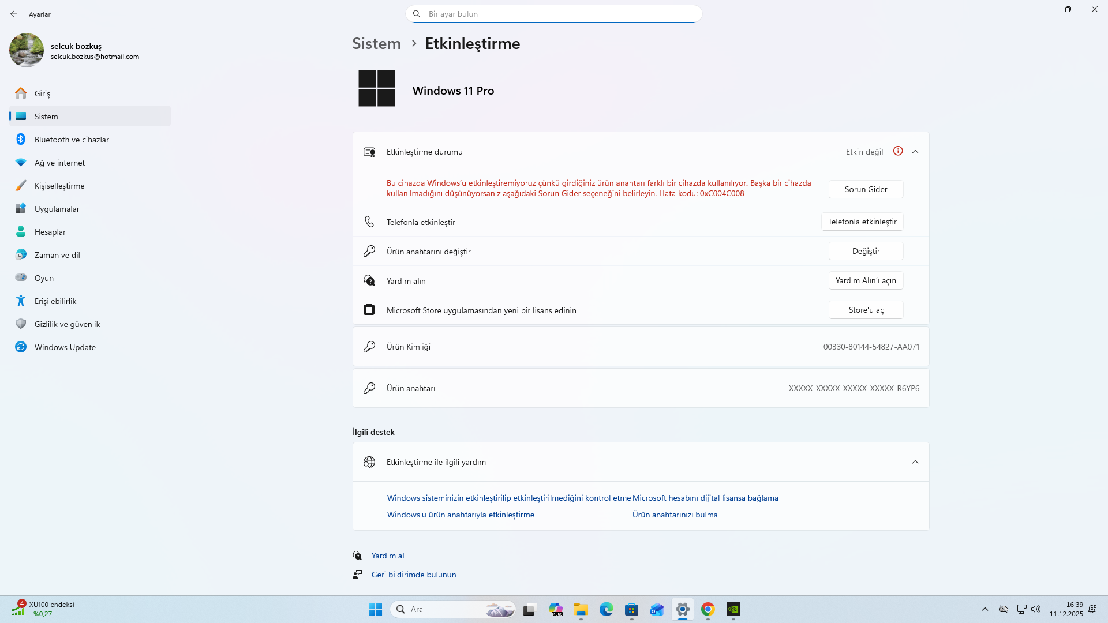Open Ağ ve internet settings
The image size is (1108, 623).
(x=90, y=163)
